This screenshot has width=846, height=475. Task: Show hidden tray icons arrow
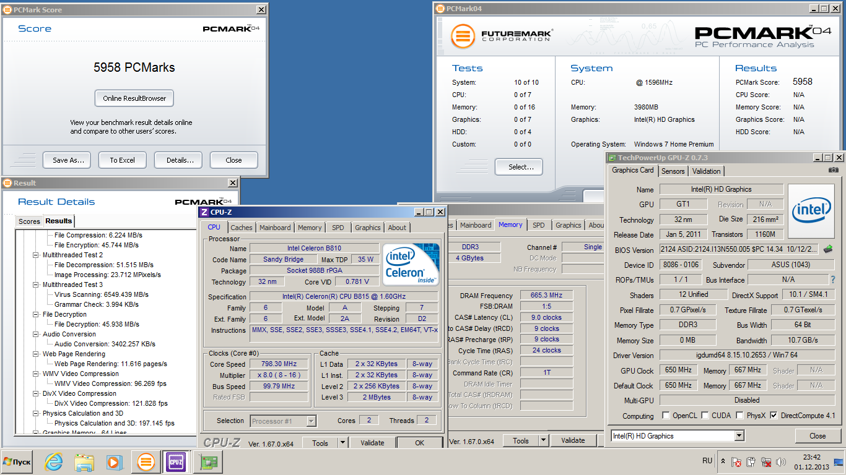pyautogui.click(x=723, y=461)
